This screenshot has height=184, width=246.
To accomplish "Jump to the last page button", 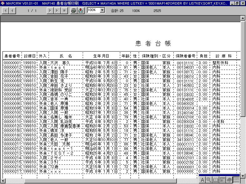I will pyautogui.click(x=57, y=10).
